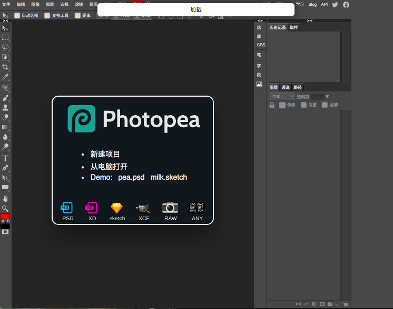Select the Path Select tool
Image resolution: width=393 pixels, height=309 pixels.
click(x=5, y=178)
